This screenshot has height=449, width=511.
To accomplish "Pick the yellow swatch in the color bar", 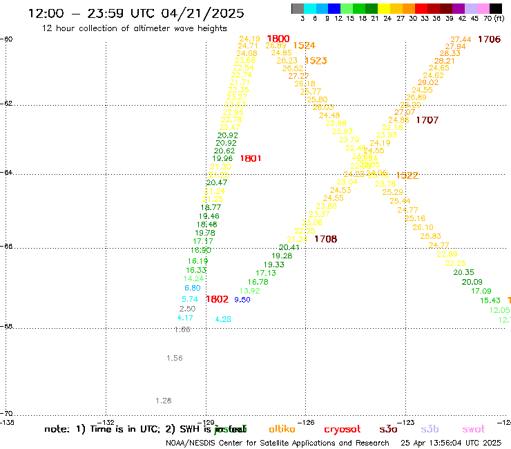I will 384,8.
